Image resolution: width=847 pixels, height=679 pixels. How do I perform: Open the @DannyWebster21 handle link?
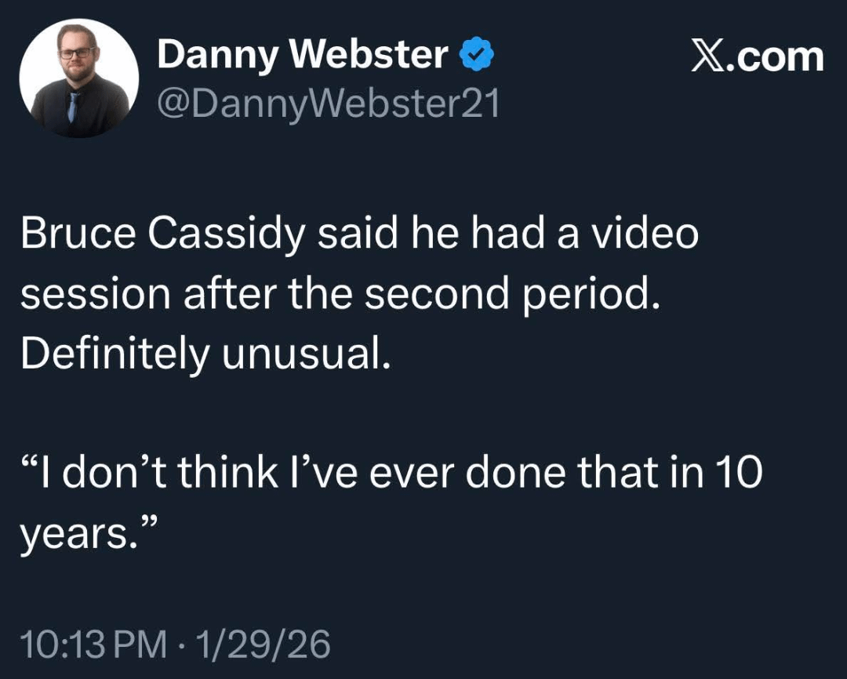pyautogui.click(x=328, y=103)
